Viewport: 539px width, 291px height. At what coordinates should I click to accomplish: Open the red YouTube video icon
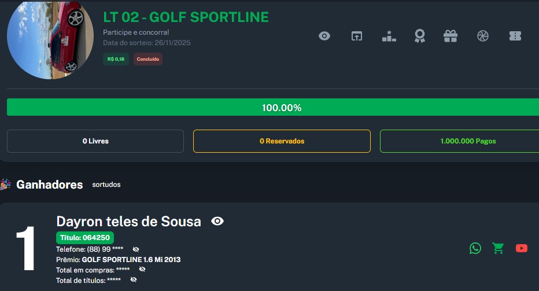pyautogui.click(x=521, y=248)
